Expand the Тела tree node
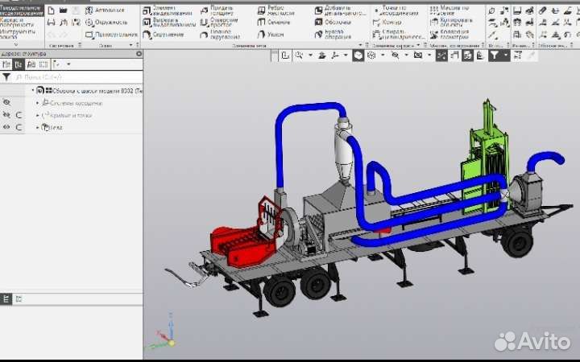This screenshot has width=580, height=362. [37, 127]
